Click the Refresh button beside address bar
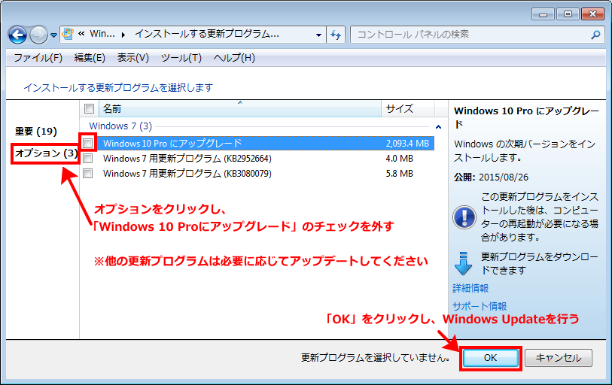The image size is (612, 385). tap(336, 35)
